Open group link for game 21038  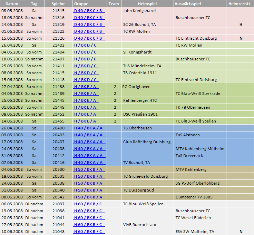[x=89, y=211]
